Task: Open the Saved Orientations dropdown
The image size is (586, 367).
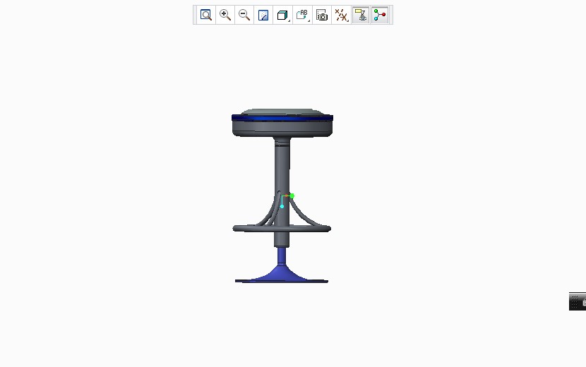Action: click(302, 15)
